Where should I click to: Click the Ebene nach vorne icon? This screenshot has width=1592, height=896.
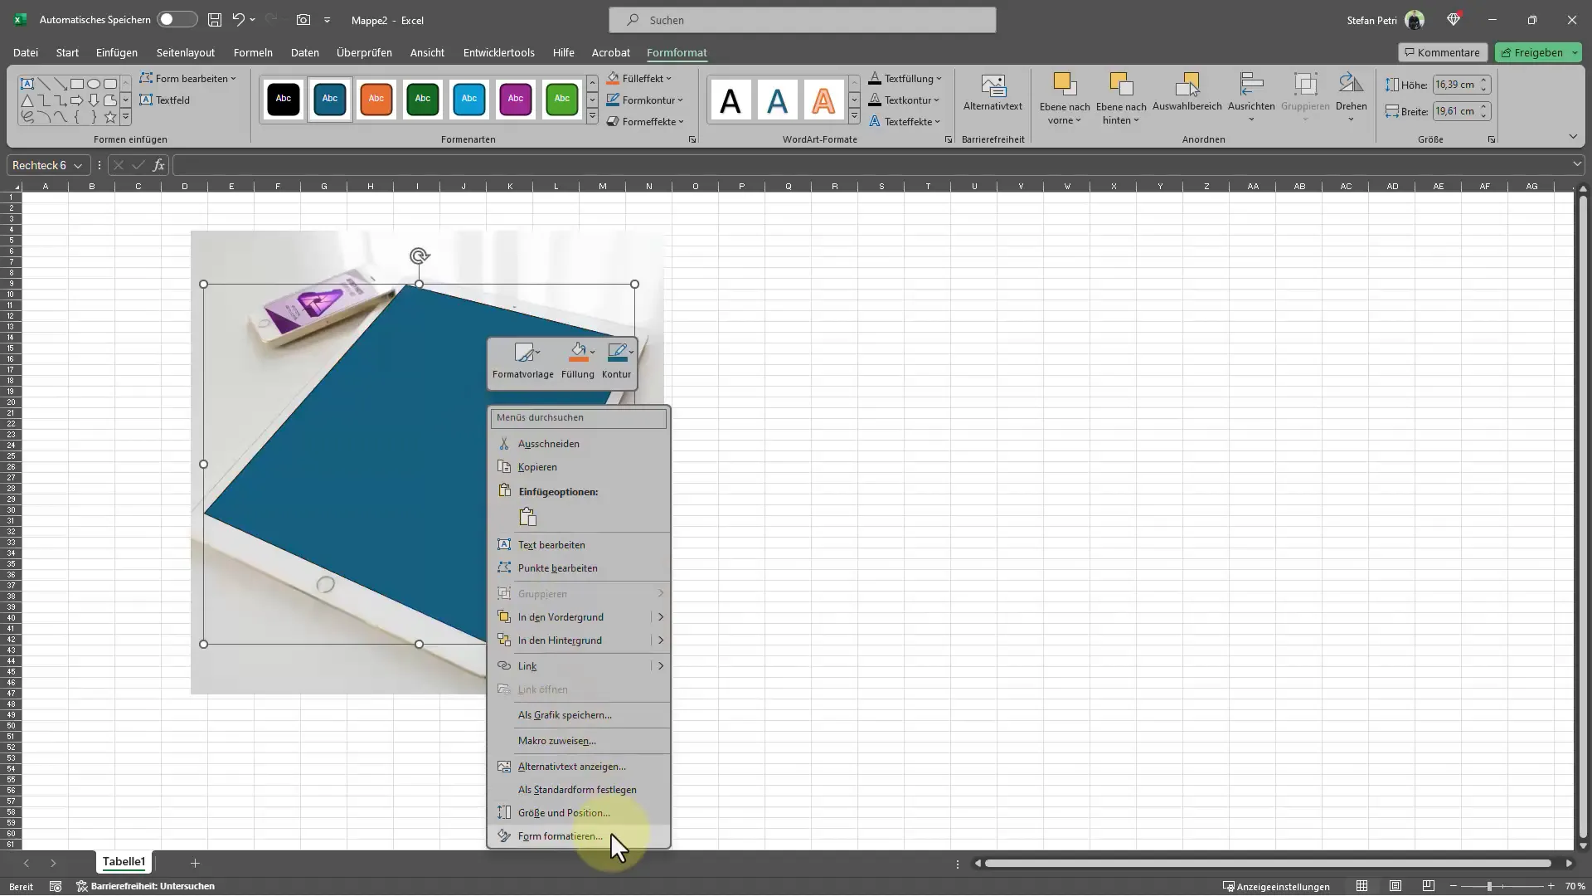coord(1065,84)
